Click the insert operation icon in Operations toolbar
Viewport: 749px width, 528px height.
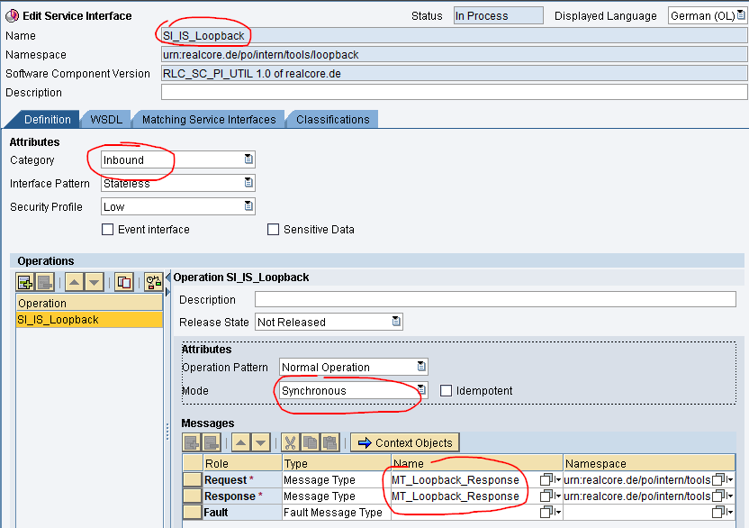25,282
